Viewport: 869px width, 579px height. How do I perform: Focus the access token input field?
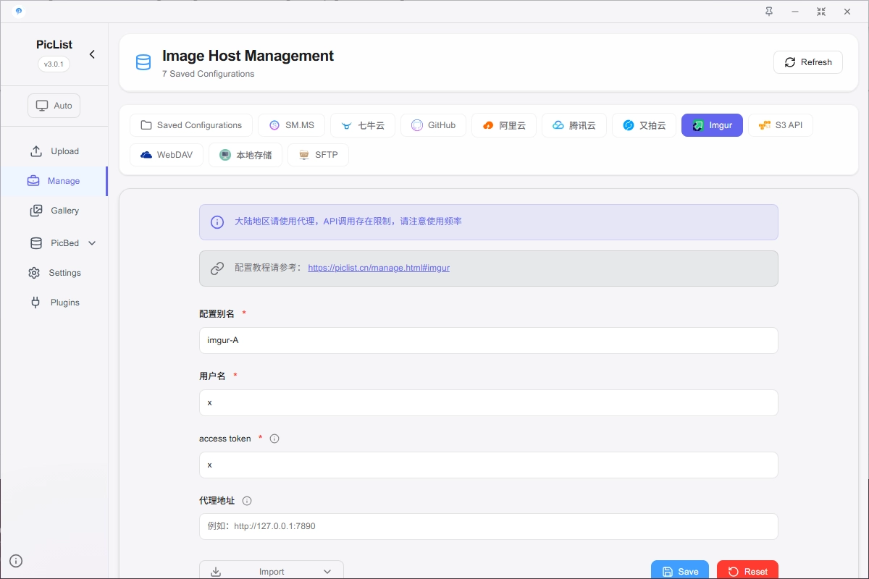coord(489,465)
